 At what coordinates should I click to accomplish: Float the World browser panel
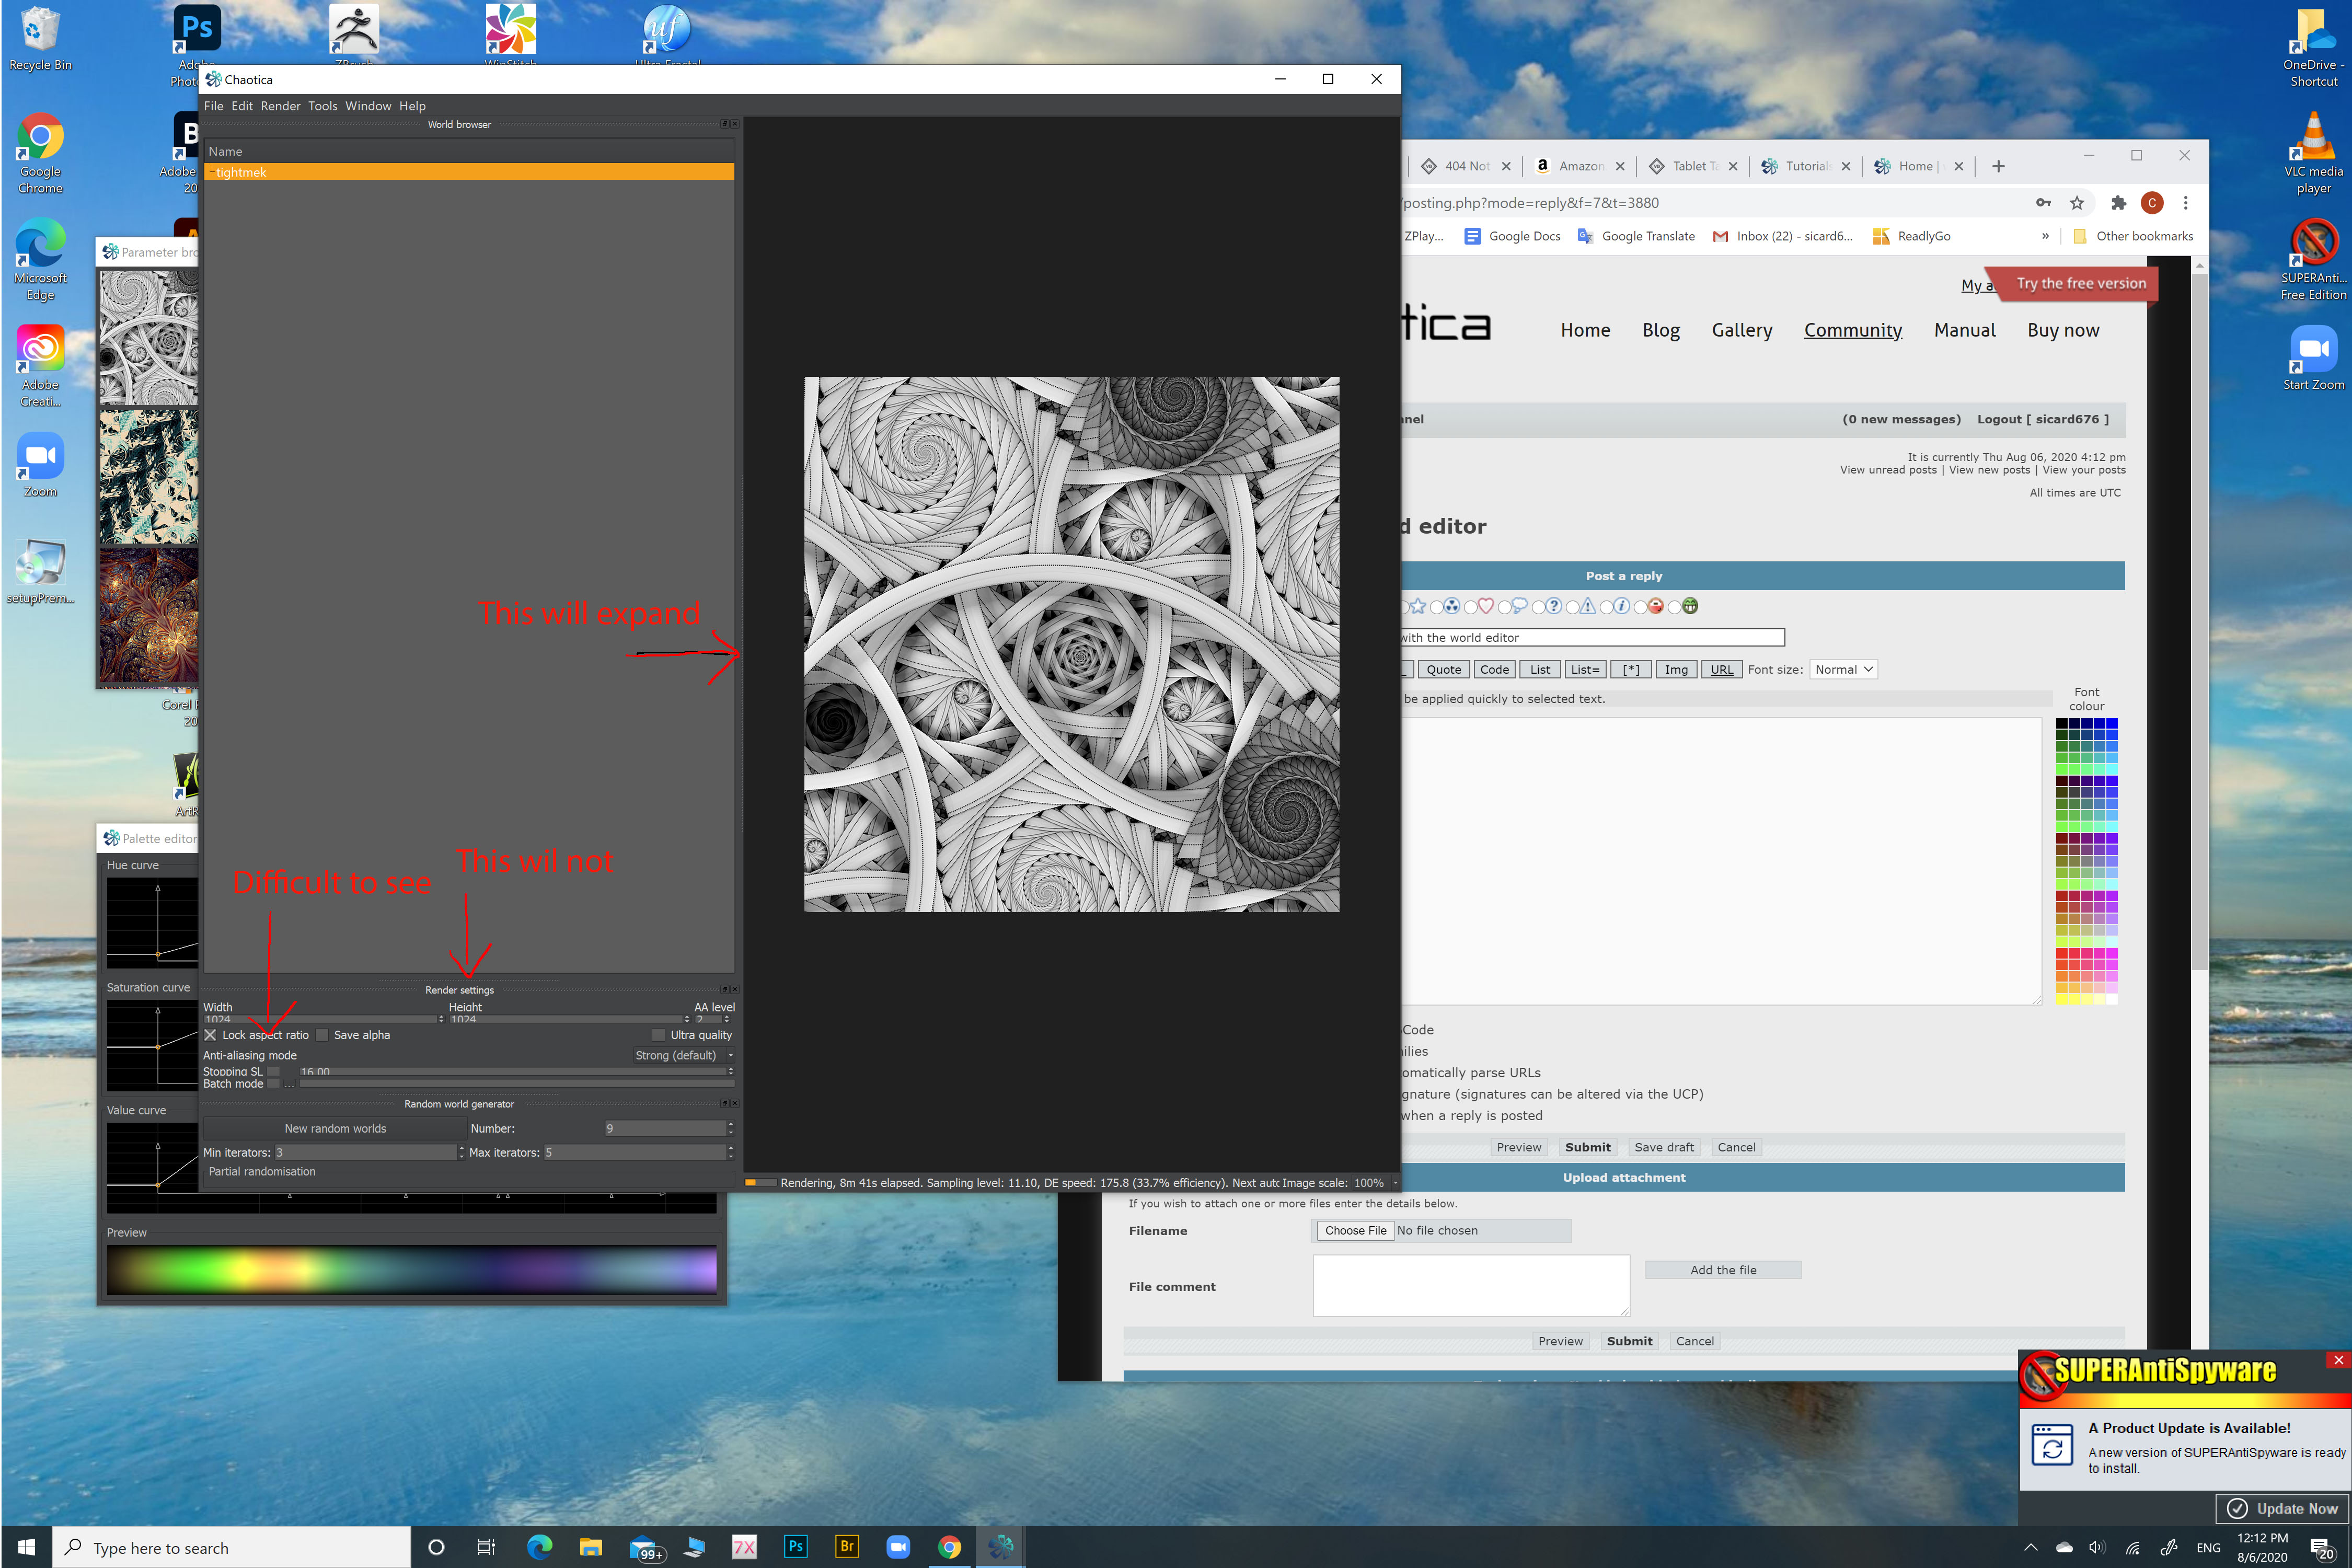725,124
